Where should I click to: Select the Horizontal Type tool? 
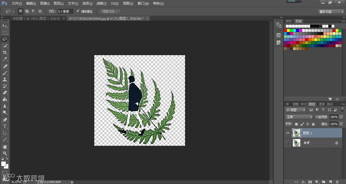coord(5,126)
